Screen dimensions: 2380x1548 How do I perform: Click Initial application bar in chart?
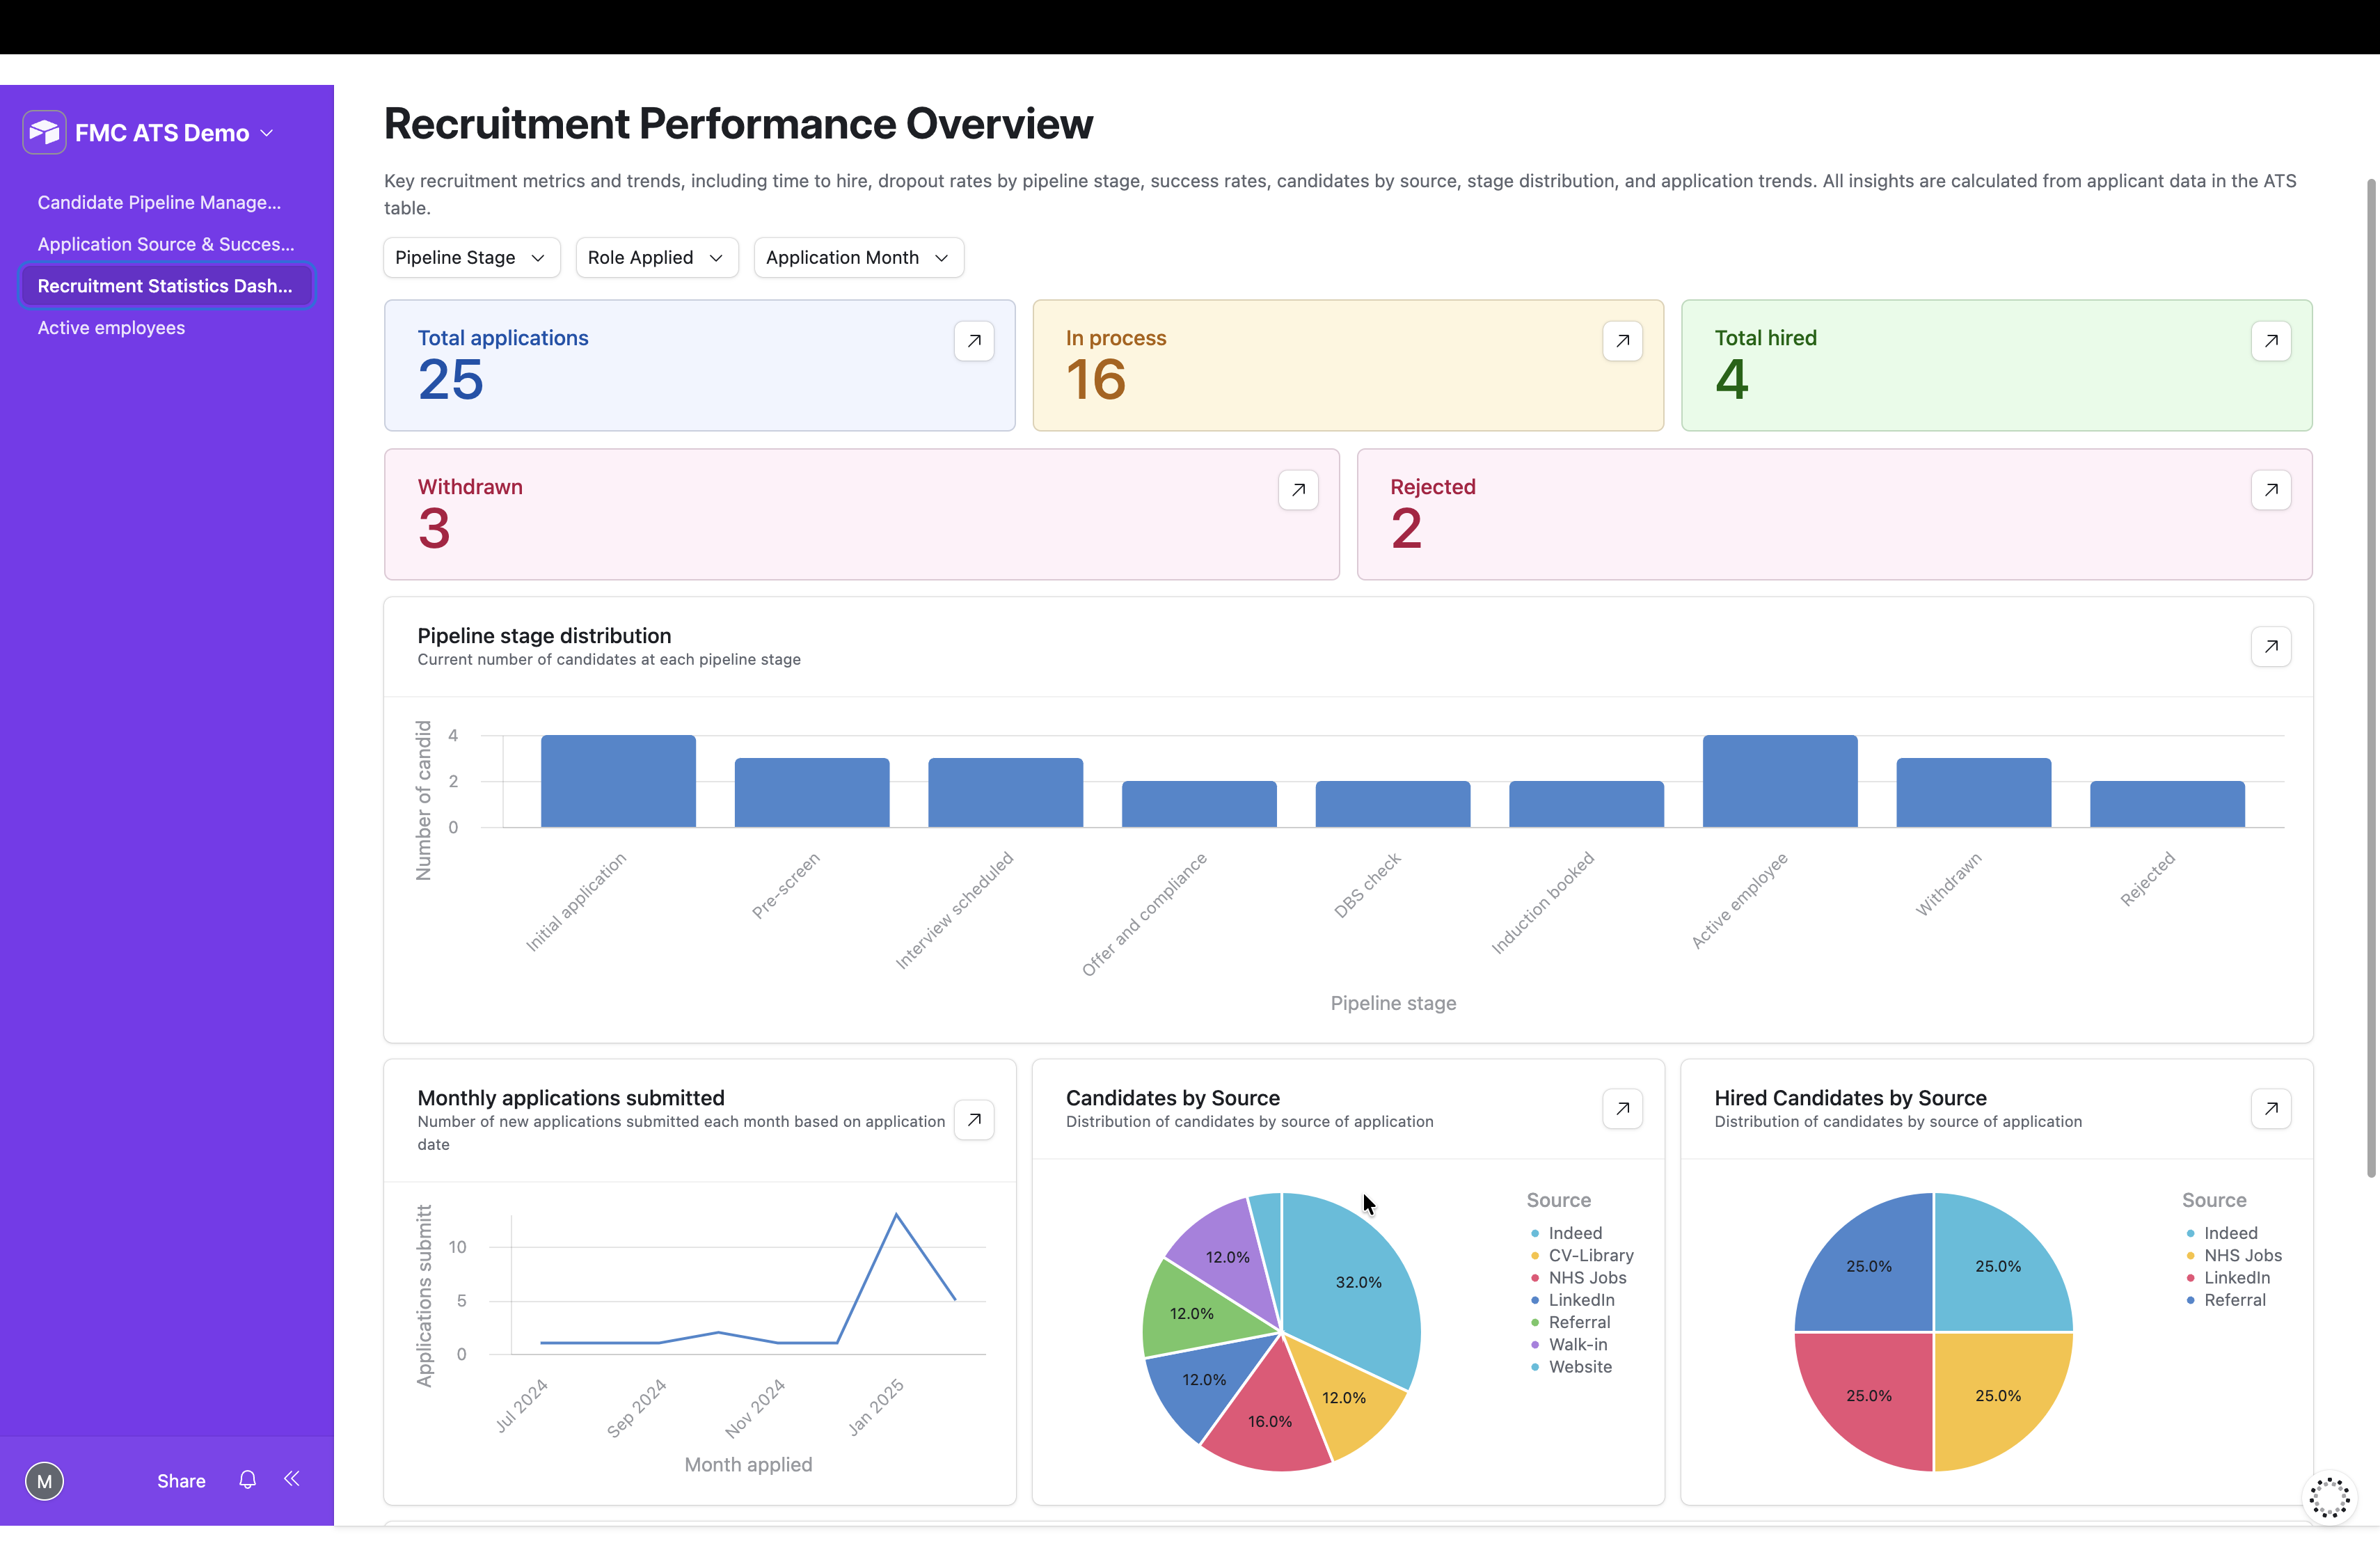click(618, 781)
